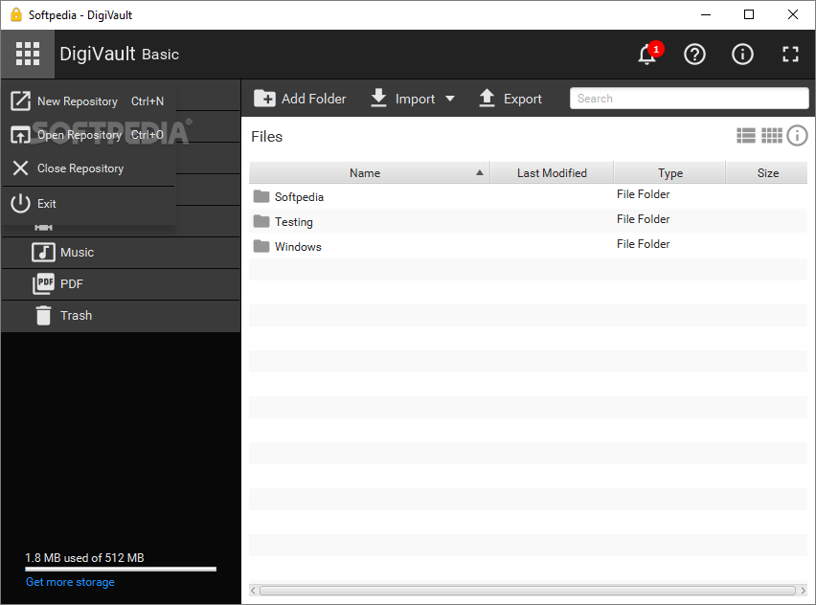Choose Open Repository menu entry

[89, 135]
